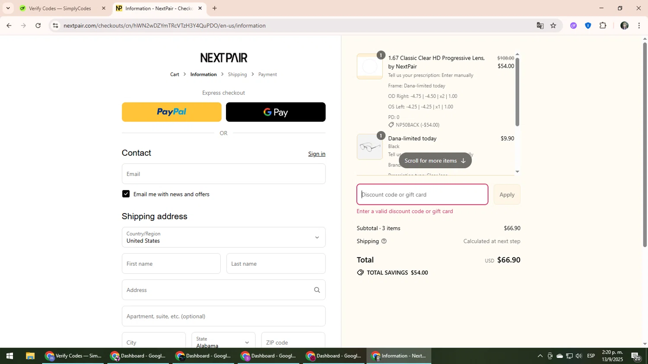Screen dimensions: 648x364
Task: Focus the Discount code or gift card field
Action: coord(422,195)
